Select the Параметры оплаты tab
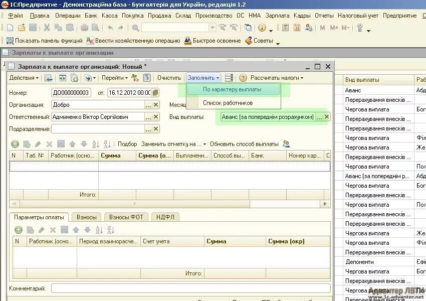 pyautogui.click(x=39, y=217)
